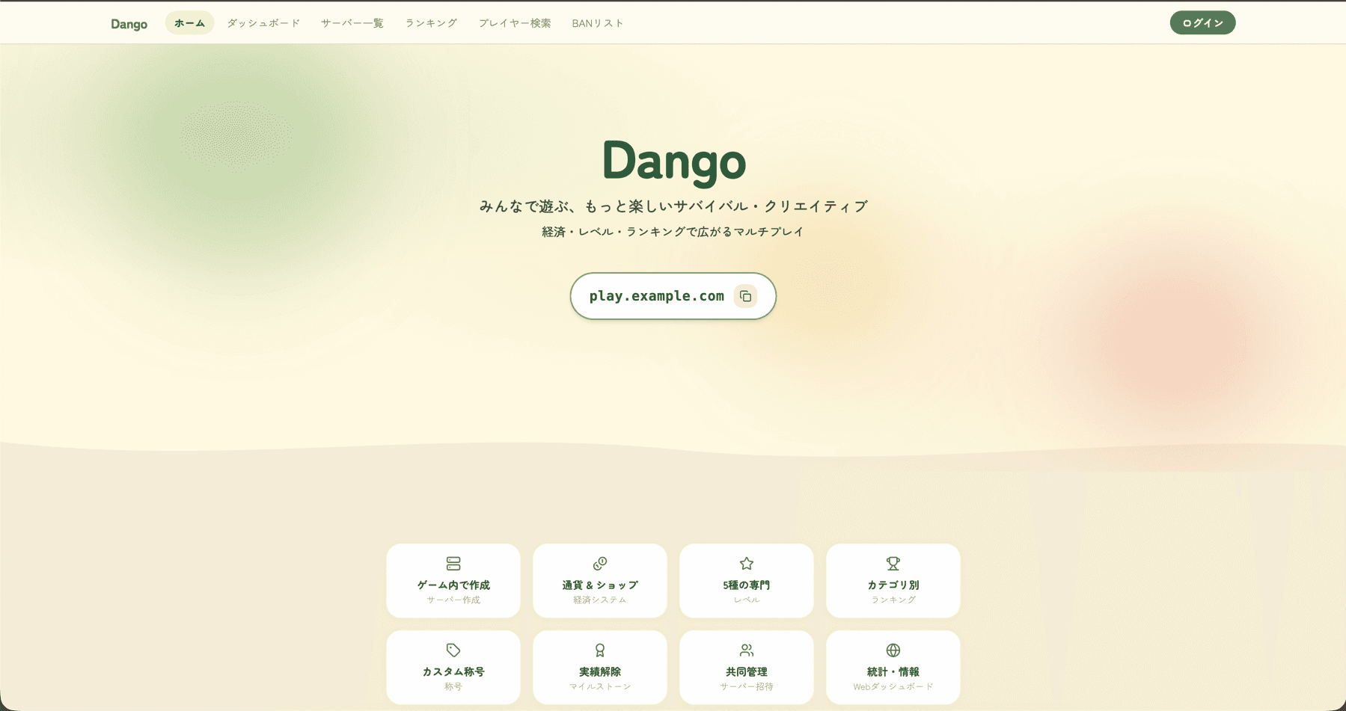Click the users icon above 共同管理
Screen dimensions: 1346x711
(x=747, y=650)
